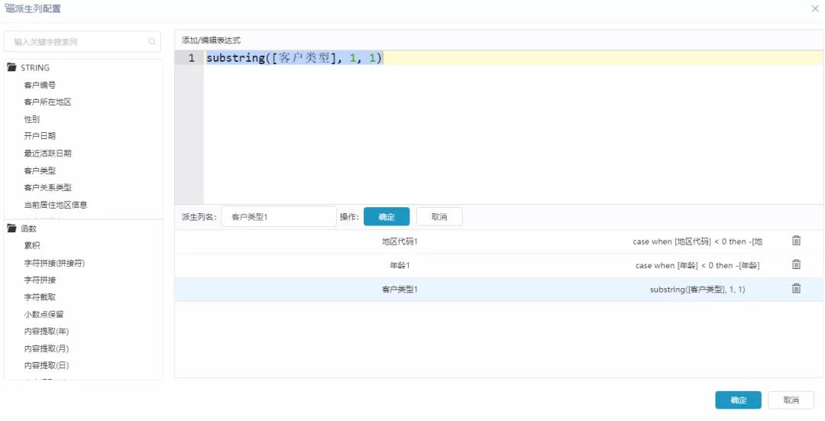The image size is (825, 421).
Task: Click the search magnifier icon in column search
Action: point(152,41)
